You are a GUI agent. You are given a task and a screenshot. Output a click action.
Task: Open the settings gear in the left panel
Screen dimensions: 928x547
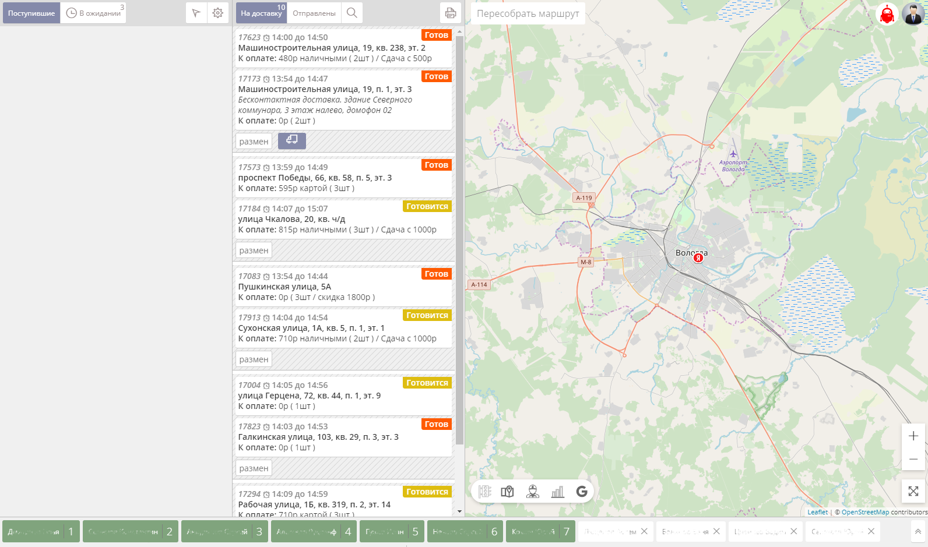pos(217,13)
